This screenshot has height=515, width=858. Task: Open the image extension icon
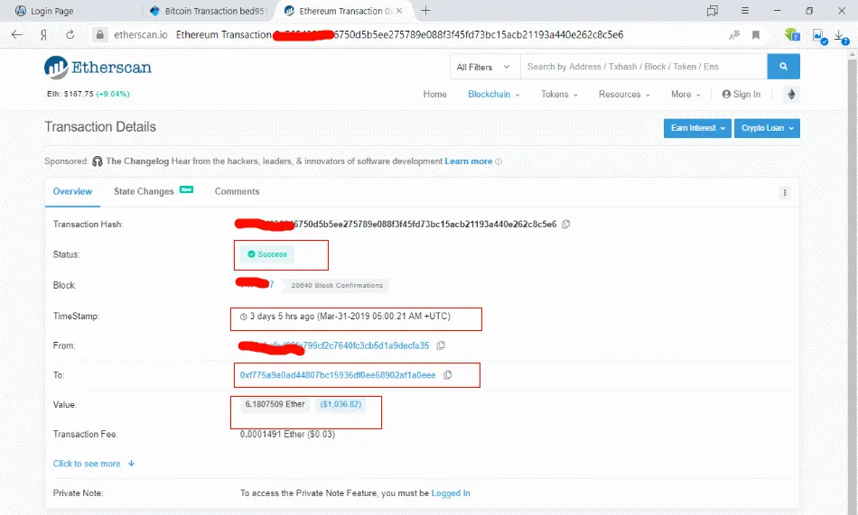coord(819,36)
